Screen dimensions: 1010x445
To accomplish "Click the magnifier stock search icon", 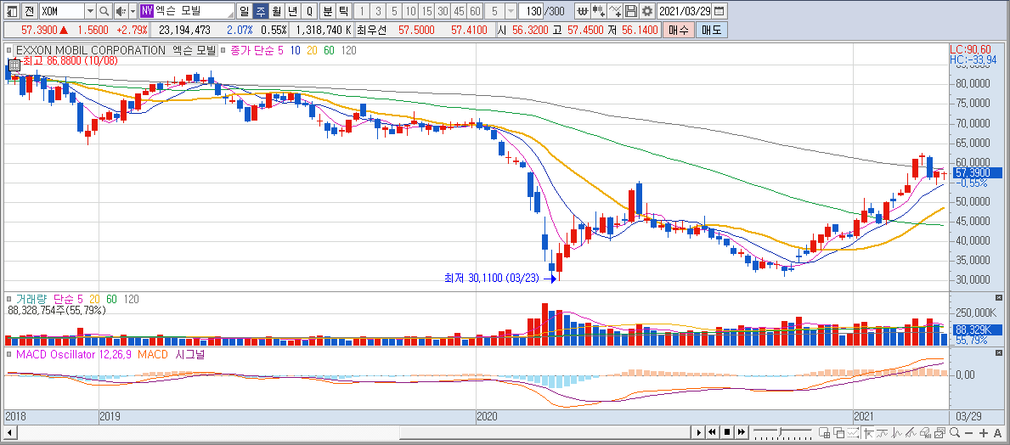I will (x=104, y=11).
